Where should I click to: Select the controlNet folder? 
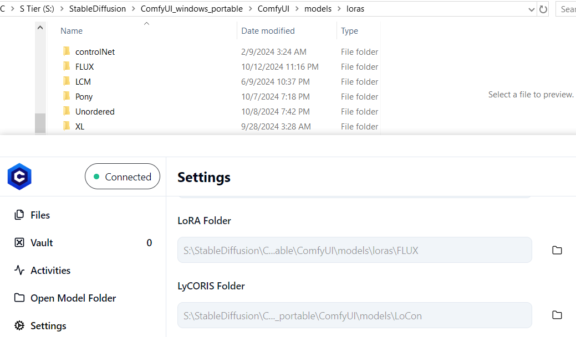[x=95, y=52]
